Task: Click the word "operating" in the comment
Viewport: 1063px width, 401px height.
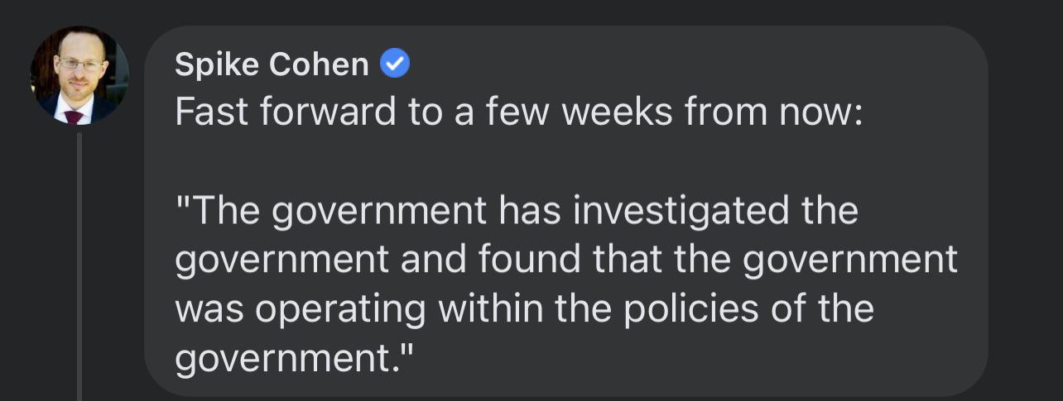Action: (x=340, y=308)
